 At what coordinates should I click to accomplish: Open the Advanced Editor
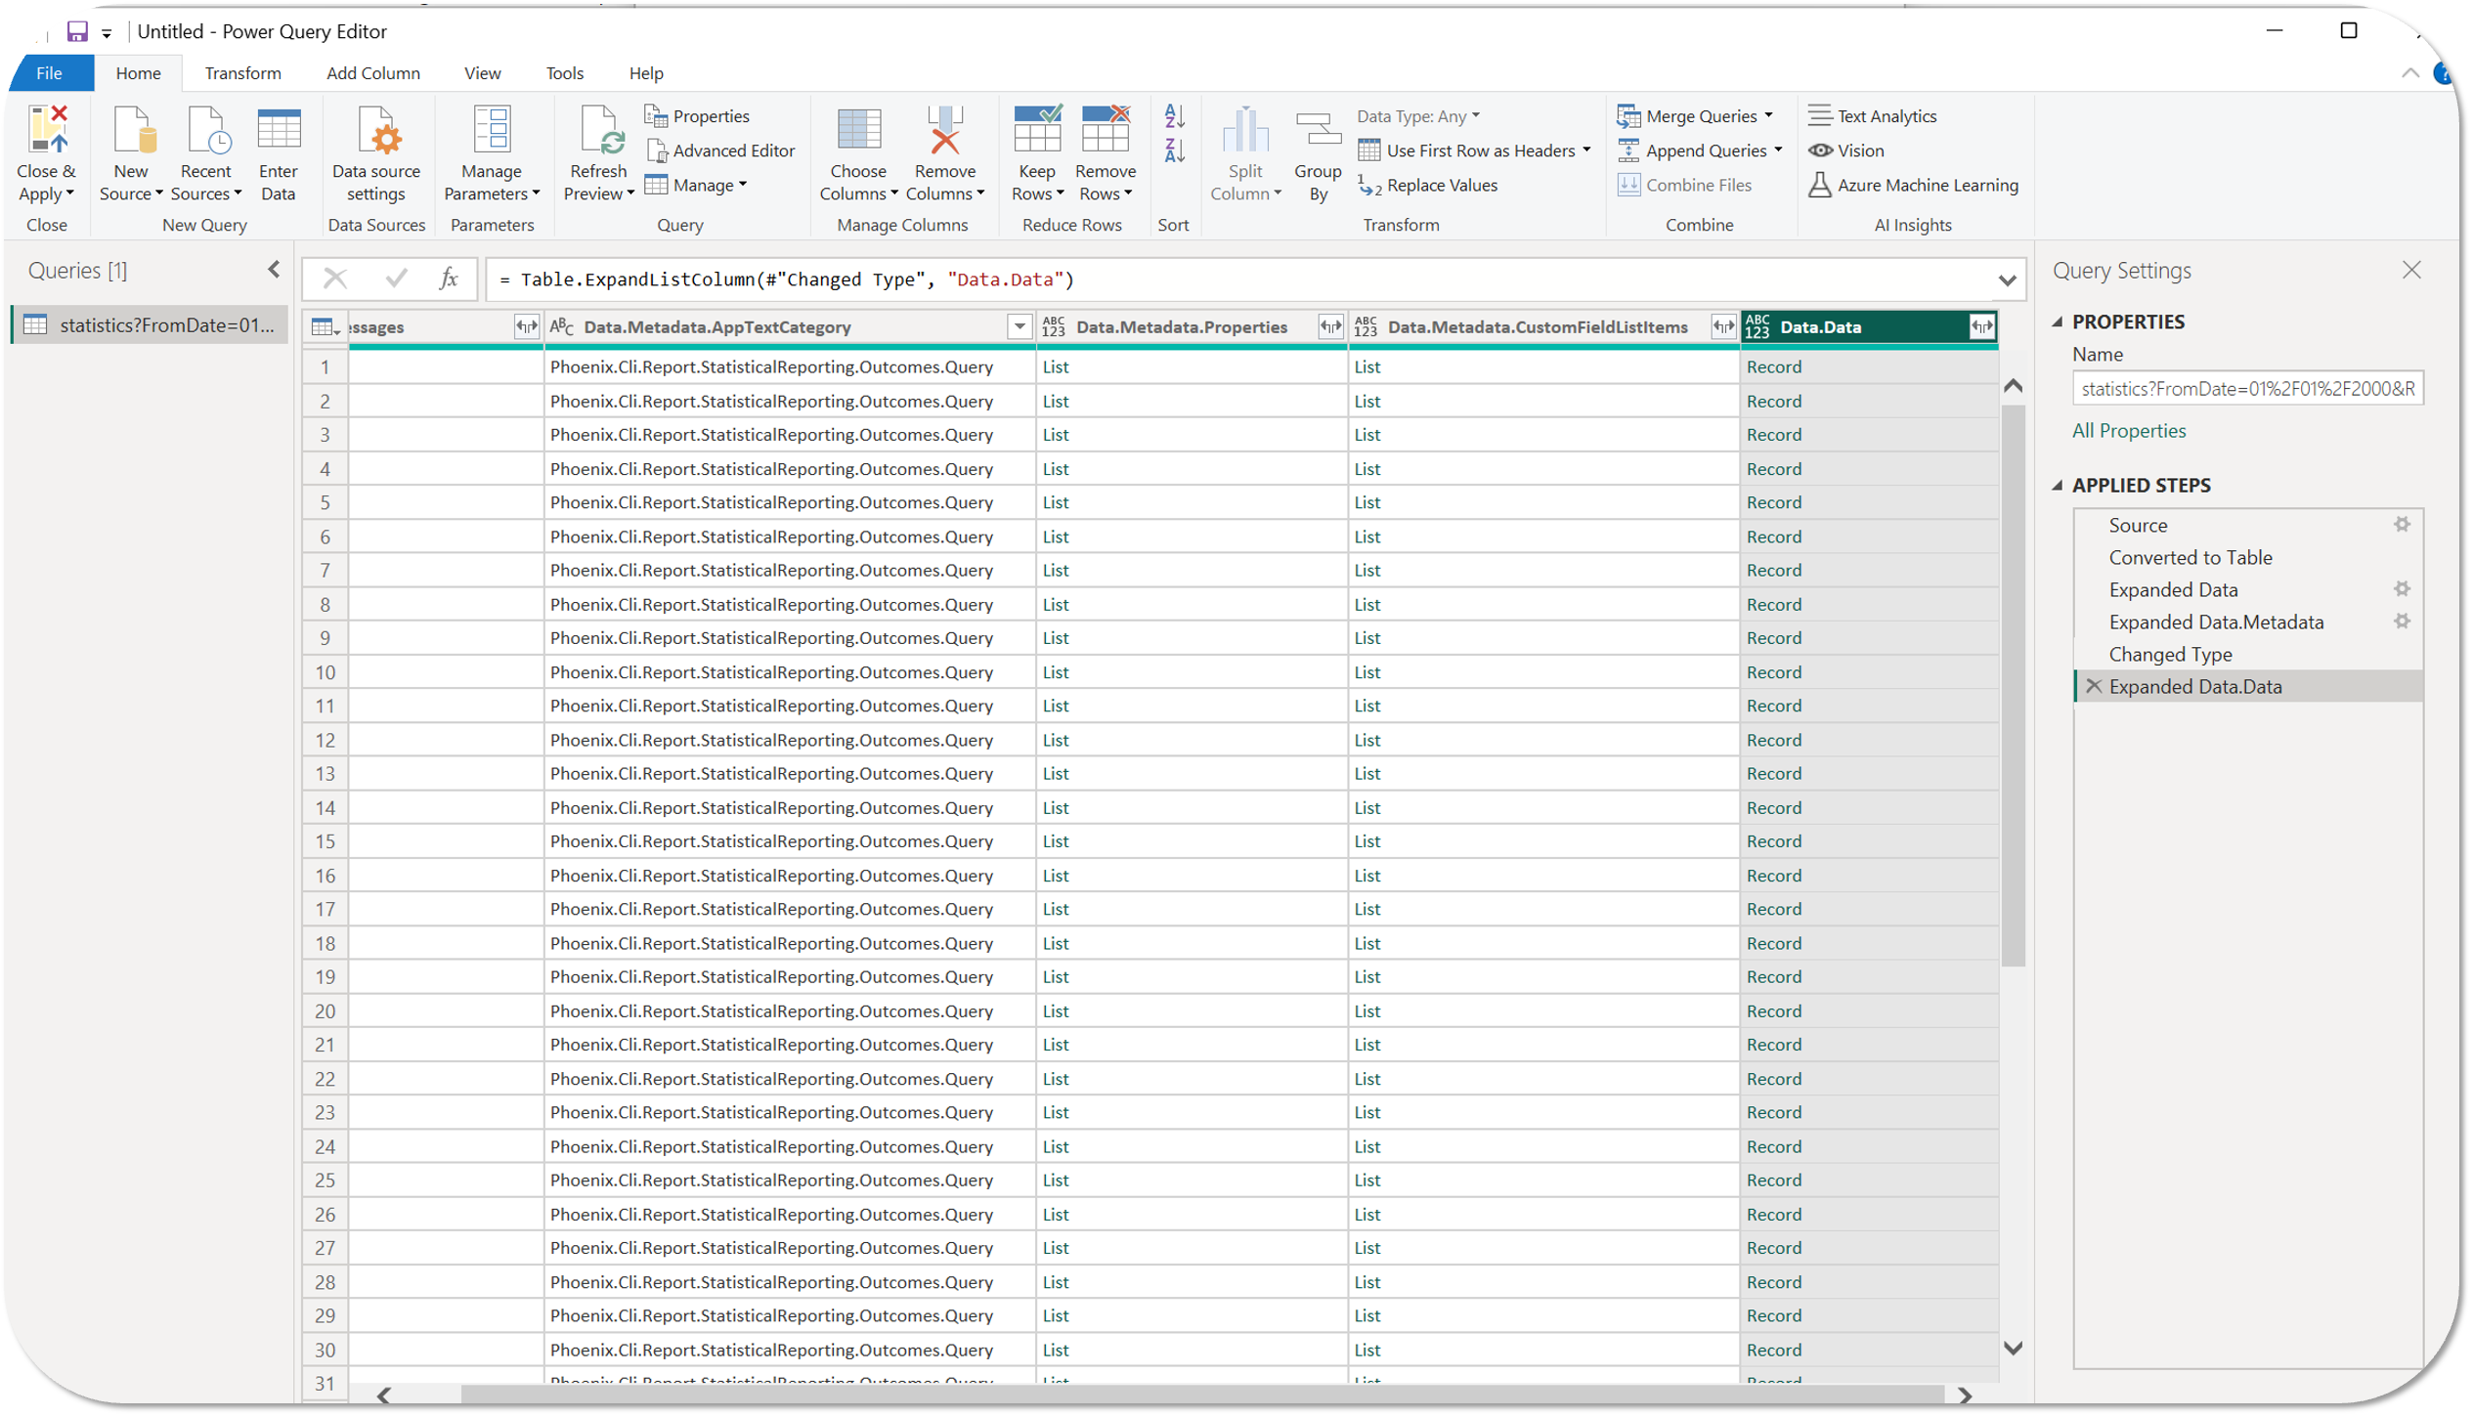click(720, 150)
